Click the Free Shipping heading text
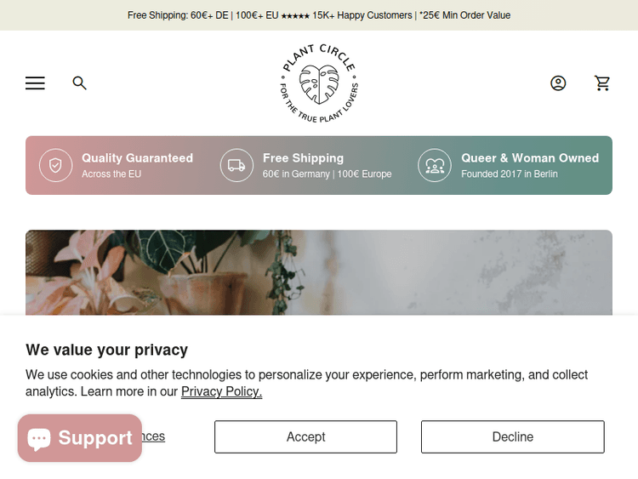Viewport: 638px width, 479px height. (303, 158)
